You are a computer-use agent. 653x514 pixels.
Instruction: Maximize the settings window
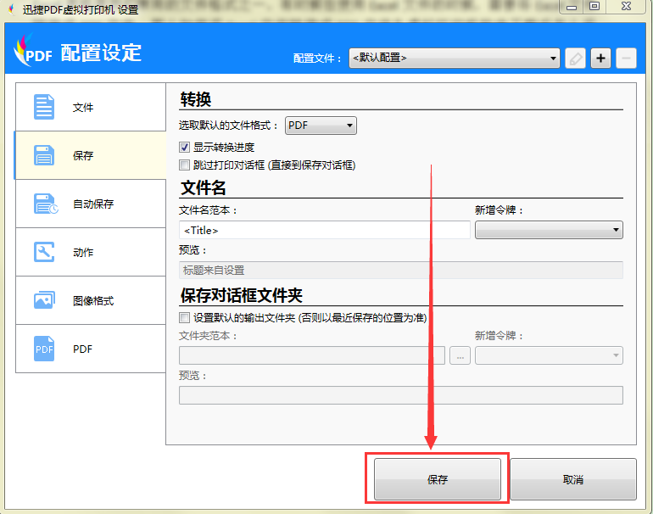point(594,7)
